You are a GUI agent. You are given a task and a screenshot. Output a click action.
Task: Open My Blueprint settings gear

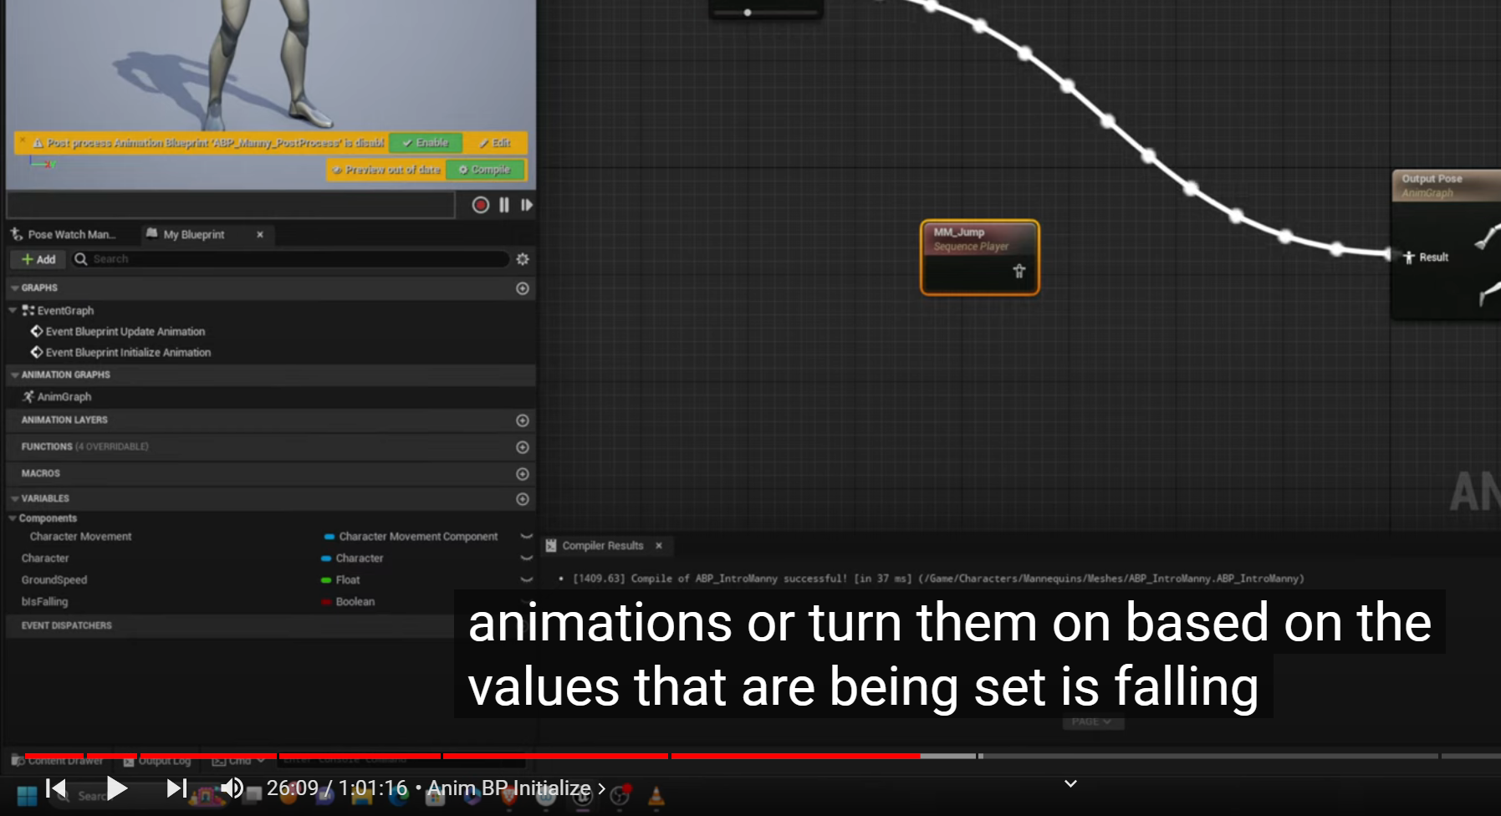click(x=523, y=259)
